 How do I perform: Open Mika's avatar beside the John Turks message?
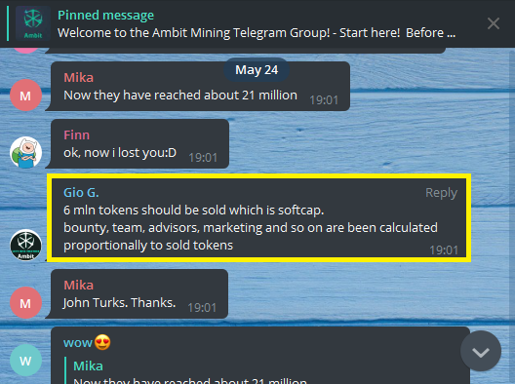pyautogui.click(x=25, y=302)
